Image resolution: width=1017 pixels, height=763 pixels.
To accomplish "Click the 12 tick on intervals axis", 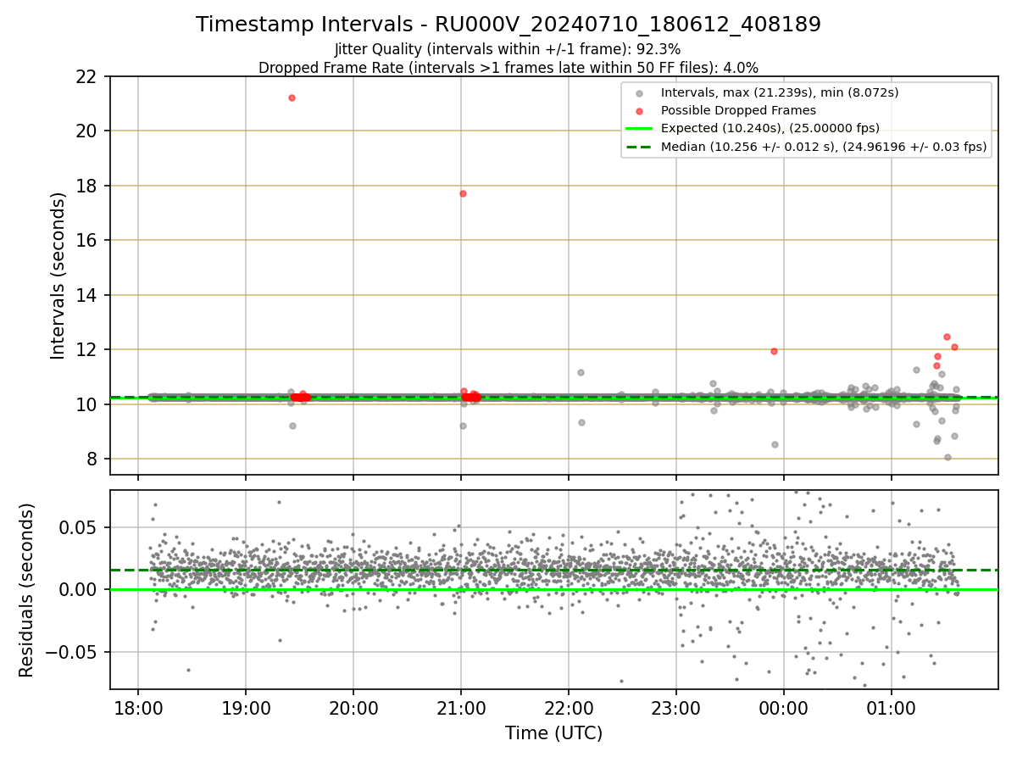I will coord(87,349).
